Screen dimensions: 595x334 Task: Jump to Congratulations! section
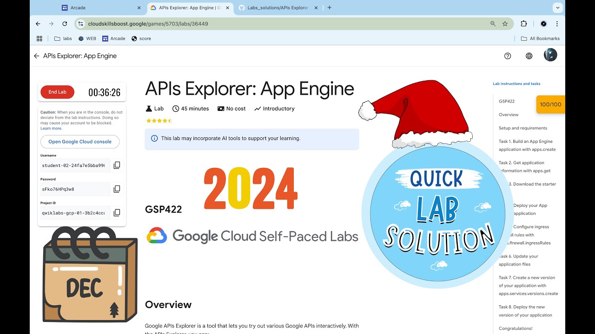(516, 328)
